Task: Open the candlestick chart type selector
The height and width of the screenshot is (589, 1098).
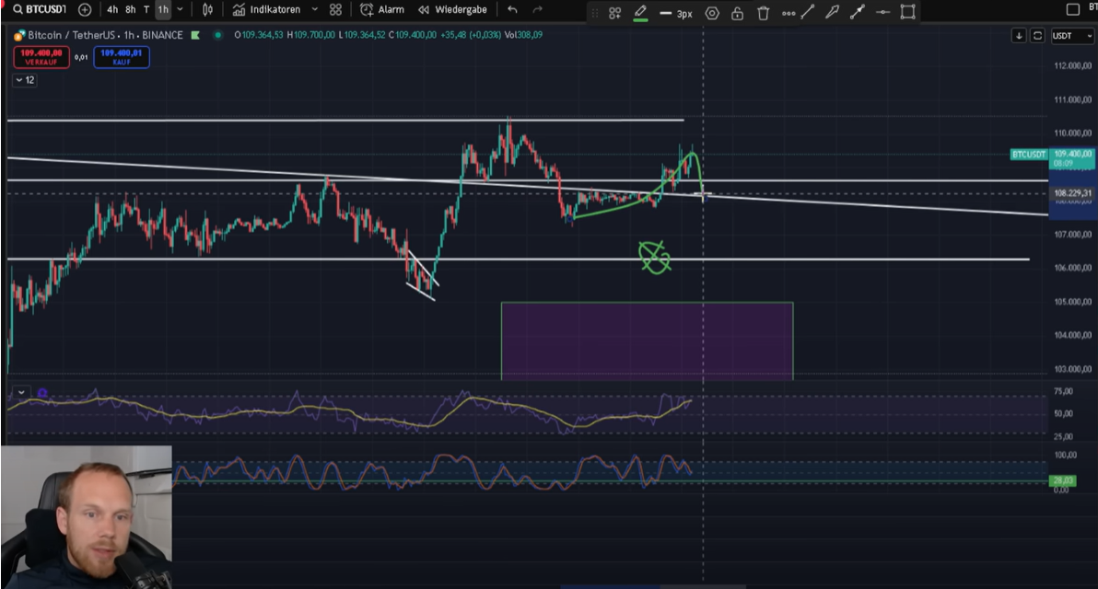Action: pos(207,10)
